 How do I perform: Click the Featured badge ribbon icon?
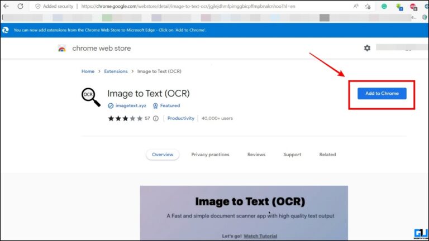click(155, 106)
